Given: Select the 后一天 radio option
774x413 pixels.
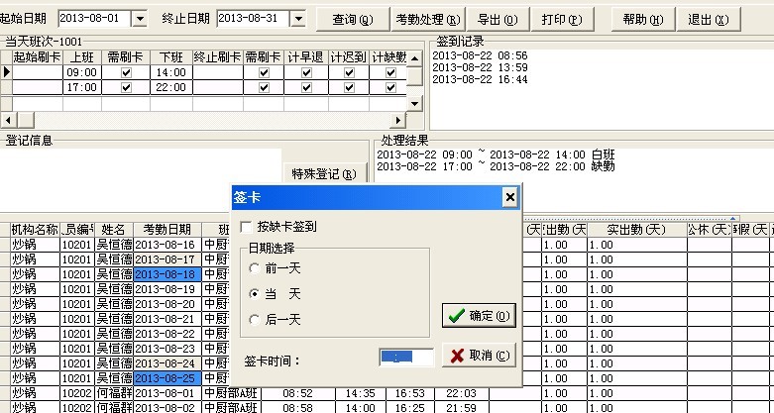Looking at the screenshot, I should pos(256,319).
